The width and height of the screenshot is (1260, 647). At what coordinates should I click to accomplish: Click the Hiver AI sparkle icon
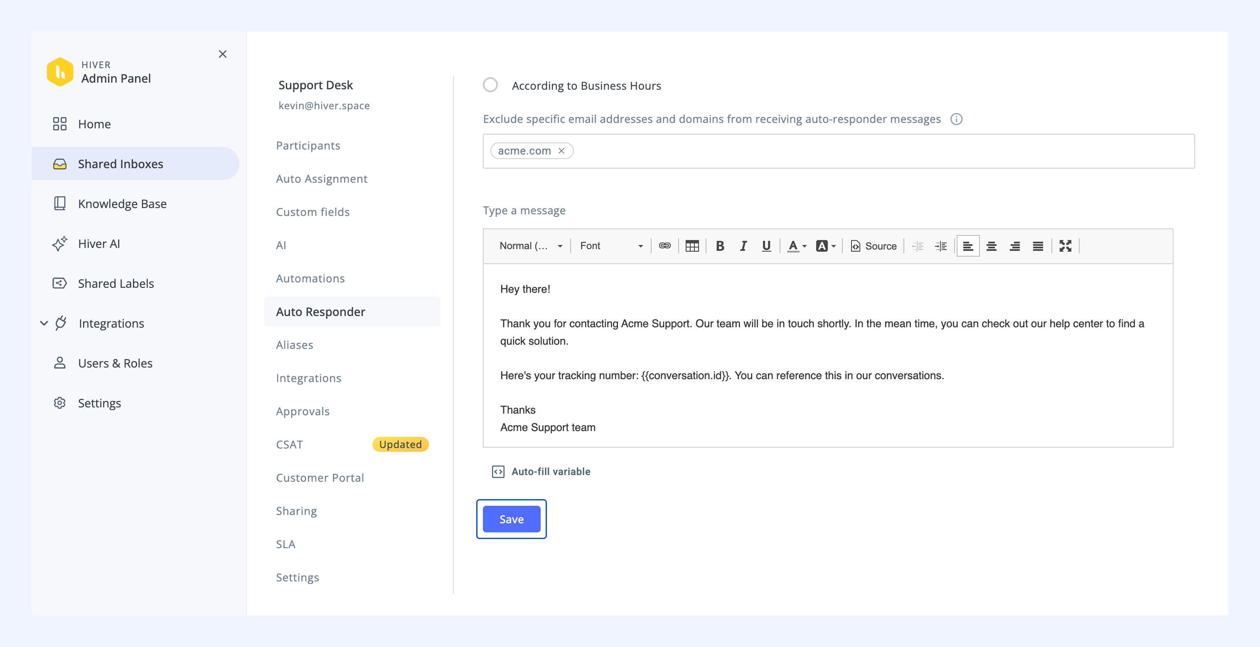(x=60, y=243)
